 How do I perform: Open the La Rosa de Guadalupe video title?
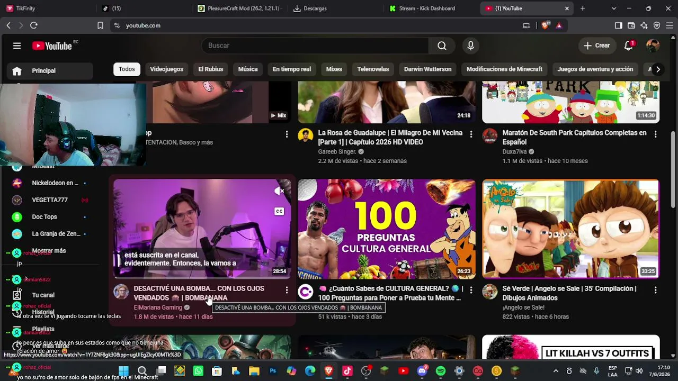coord(390,138)
